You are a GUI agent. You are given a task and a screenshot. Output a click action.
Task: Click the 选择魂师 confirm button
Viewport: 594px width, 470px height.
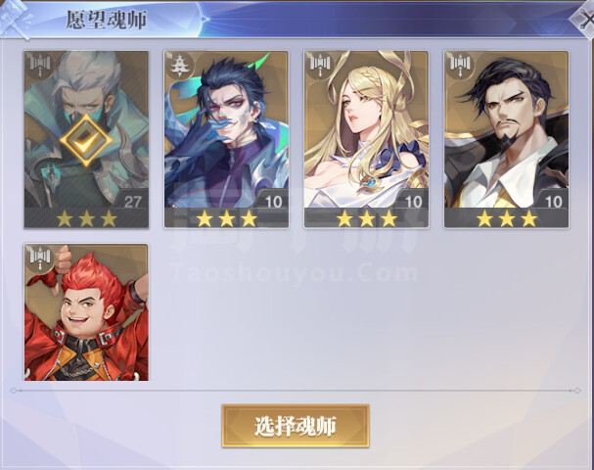[296, 426]
